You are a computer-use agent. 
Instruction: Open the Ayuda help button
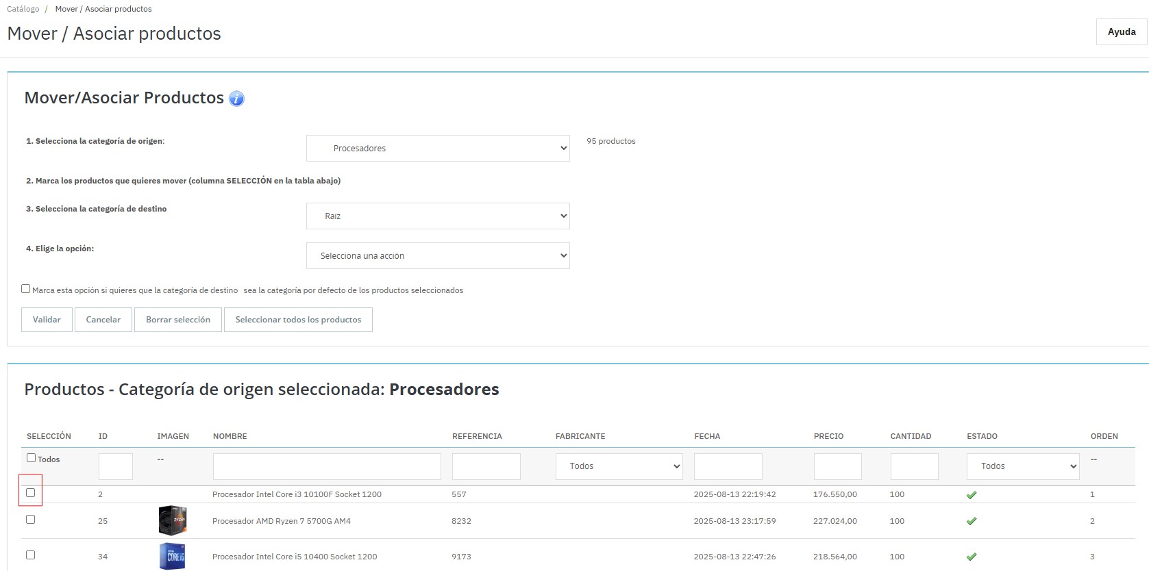(1121, 32)
